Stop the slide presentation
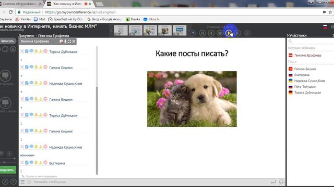 [220, 33]
